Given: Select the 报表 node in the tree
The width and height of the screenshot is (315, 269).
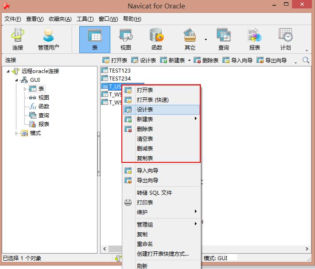Looking at the screenshot, I should click(39, 124).
